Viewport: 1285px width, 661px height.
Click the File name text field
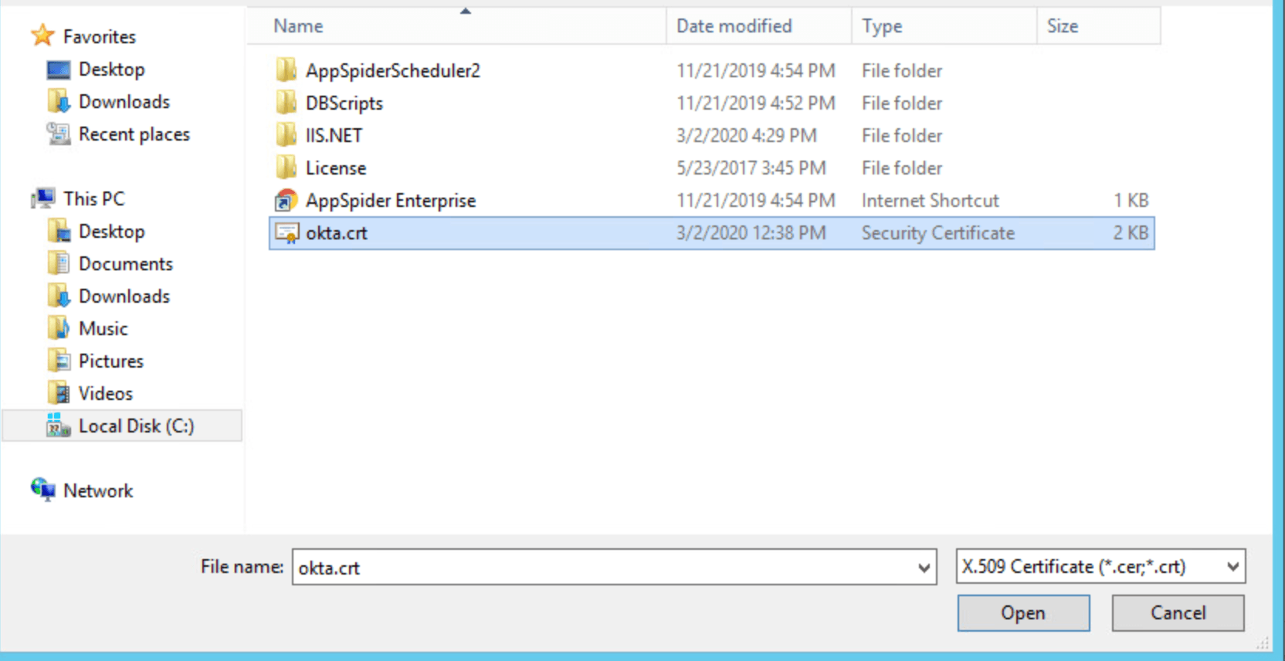[602, 568]
